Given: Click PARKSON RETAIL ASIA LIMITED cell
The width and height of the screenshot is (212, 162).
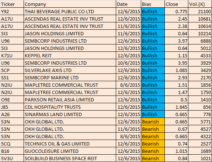Looking at the screenshot, I should 70,100.
